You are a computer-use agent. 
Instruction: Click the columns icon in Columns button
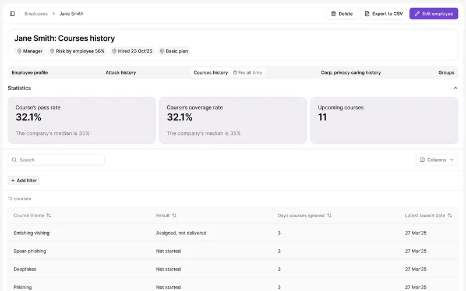(x=422, y=159)
